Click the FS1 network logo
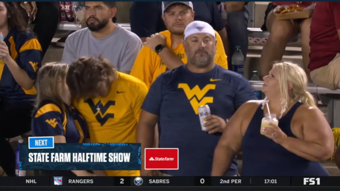 (x=312, y=181)
